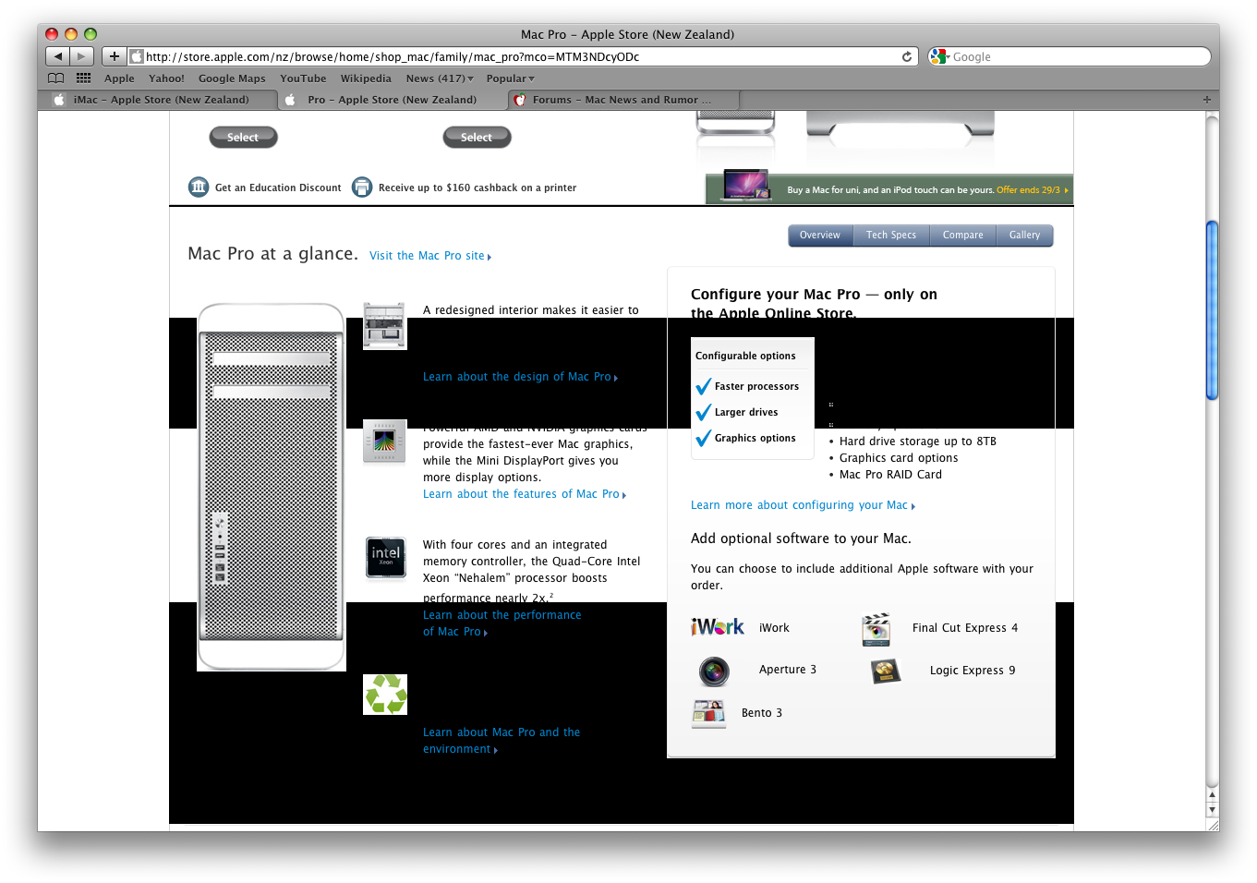Viewport: 1257px width, 883px height.
Task: Open the Gallery section tab
Action: (1025, 236)
